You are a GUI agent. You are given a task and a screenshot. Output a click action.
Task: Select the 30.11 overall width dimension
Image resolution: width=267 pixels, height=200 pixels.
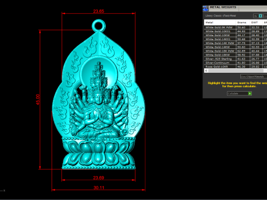click(x=99, y=188)
